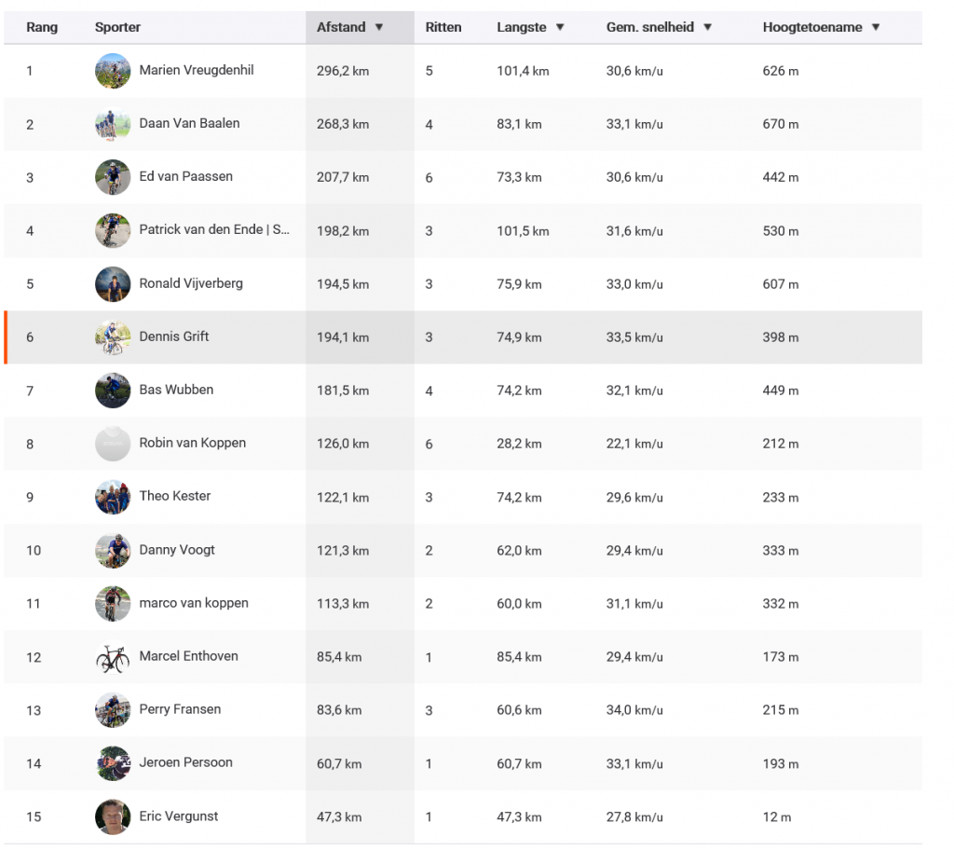Sort by Gem. snelheid column arrow
This screenshot has height=850, width=954.
click(708, 27)
